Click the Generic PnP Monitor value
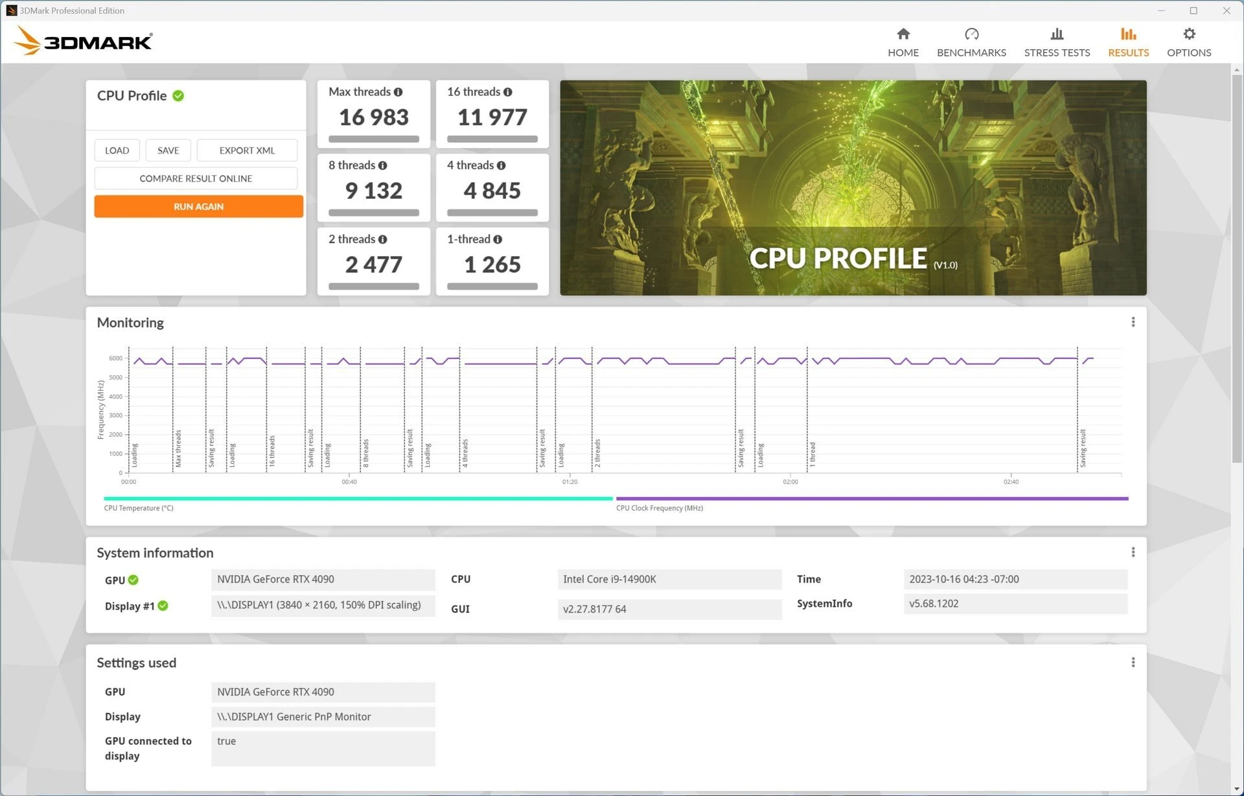 click(323, 716)
